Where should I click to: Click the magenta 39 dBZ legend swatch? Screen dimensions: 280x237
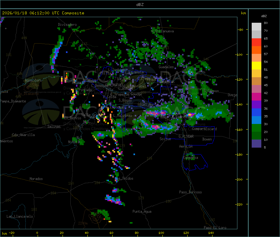(256, 97)
